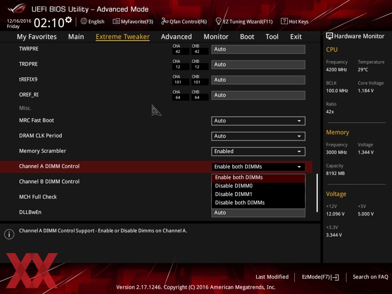Screen dimensions: 392x294
Task: Click the TWRPRE Auto input field
Action: click(x=258, y=49)
